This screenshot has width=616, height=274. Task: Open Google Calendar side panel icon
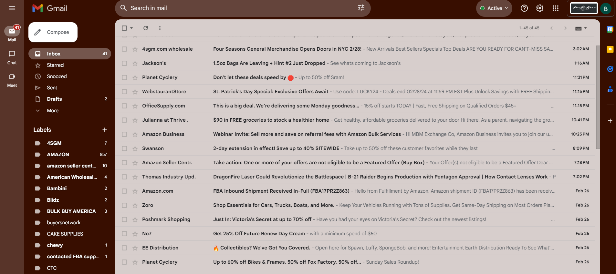[610, 29]
